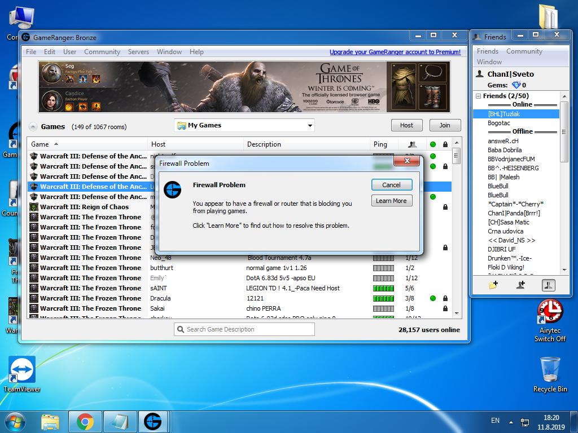Open TeamViewer desktop shortcut
578x433 pixels.
[x=22, y=374]
